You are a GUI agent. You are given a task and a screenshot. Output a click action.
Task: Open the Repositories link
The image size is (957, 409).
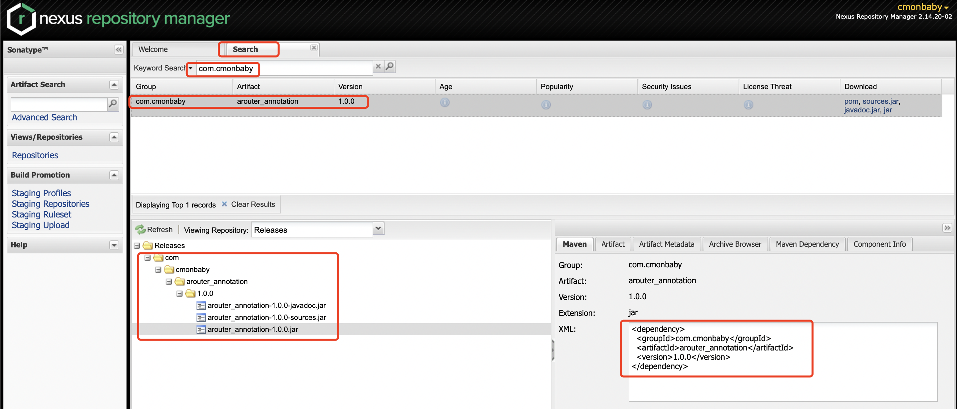pyautogui.click(x=35, y=155)
